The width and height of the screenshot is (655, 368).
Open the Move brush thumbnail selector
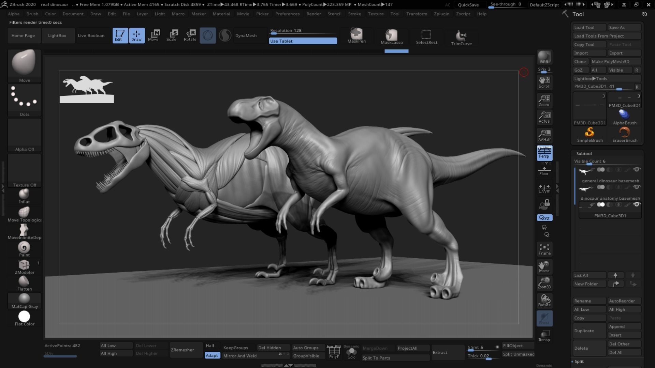click(25, 66)
